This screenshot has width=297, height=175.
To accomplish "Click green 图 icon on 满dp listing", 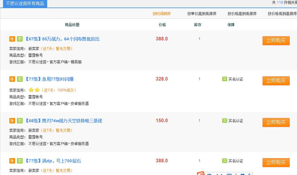I will click(20, 161).
